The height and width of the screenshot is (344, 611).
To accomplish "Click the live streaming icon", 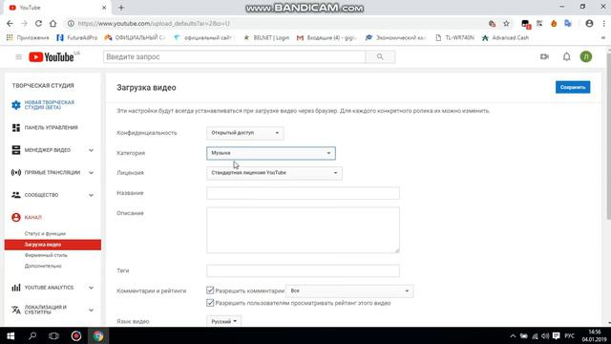I will point(16,172).
